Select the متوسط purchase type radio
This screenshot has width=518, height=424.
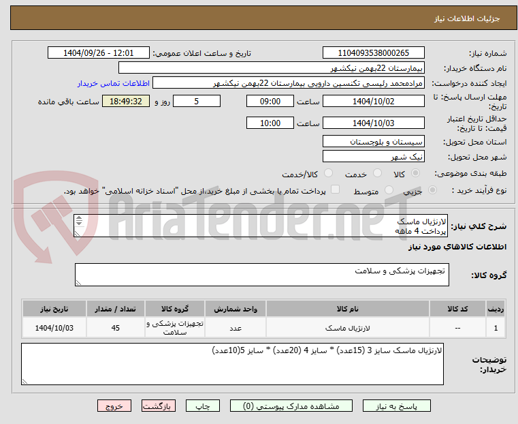[x=389, y=190]
